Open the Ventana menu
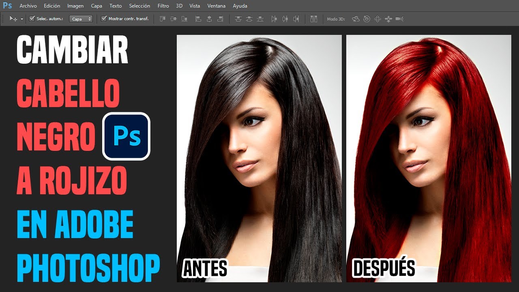519x292 pixels. click(216, 6)
